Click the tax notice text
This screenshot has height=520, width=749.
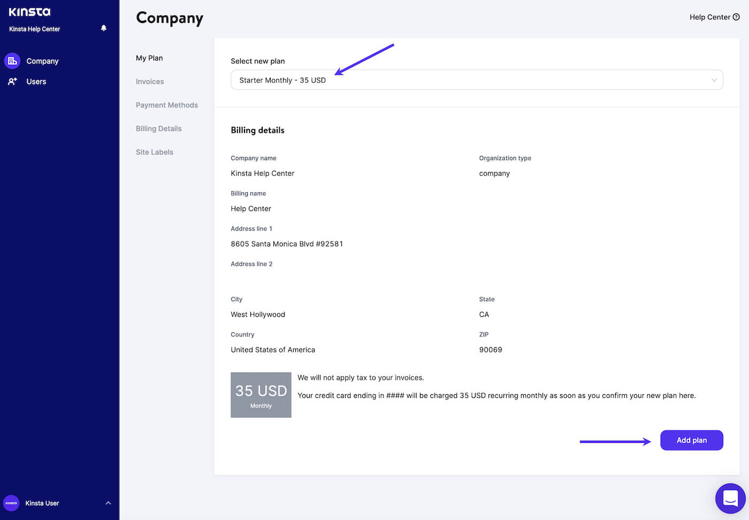361,378
